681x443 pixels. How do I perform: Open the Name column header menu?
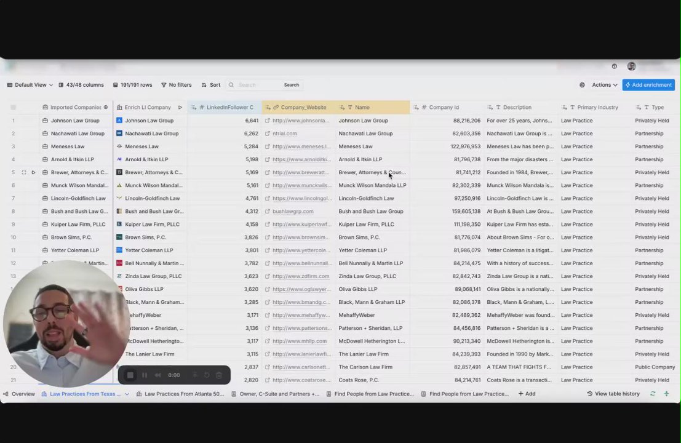373,107
